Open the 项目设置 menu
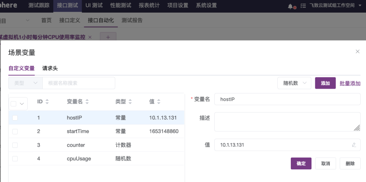The image size is (366, 182). coord(178,5)
